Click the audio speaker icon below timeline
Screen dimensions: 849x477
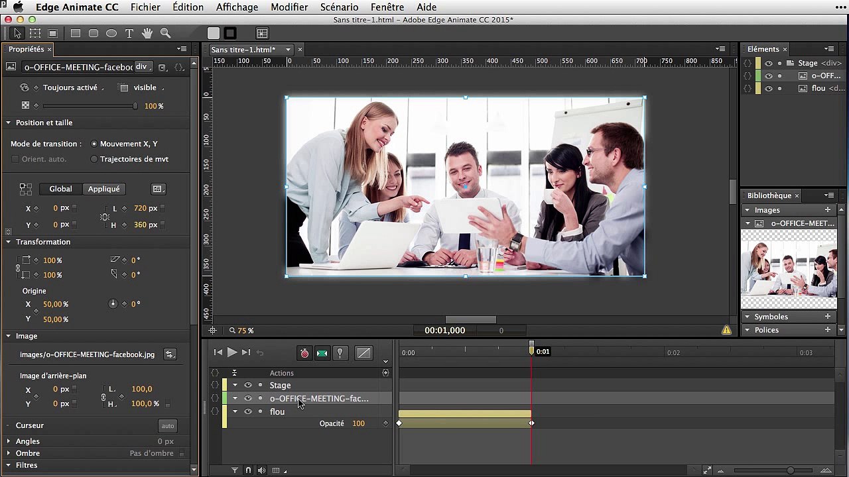262,470
